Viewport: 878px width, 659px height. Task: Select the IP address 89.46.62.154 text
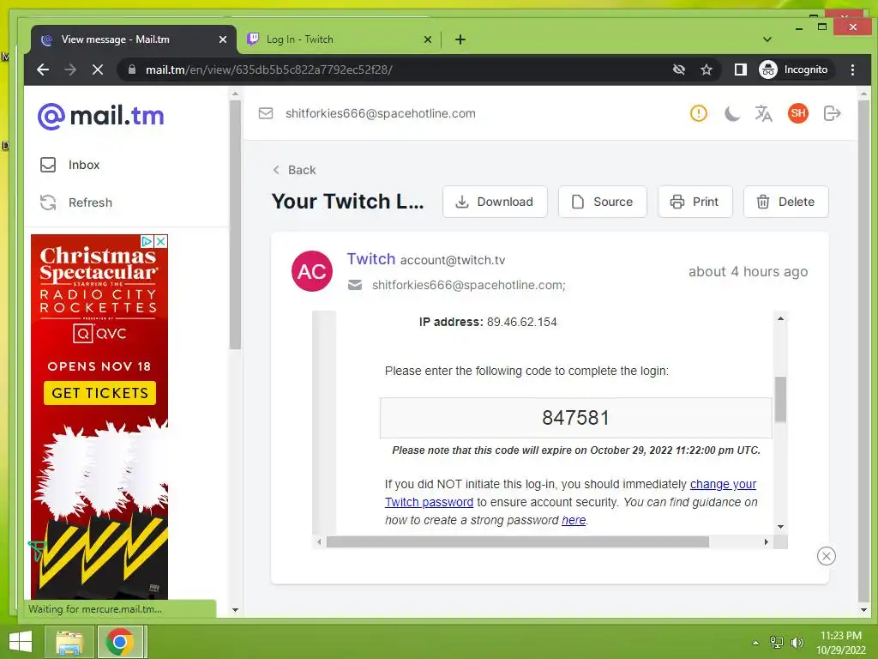point(521,323)
